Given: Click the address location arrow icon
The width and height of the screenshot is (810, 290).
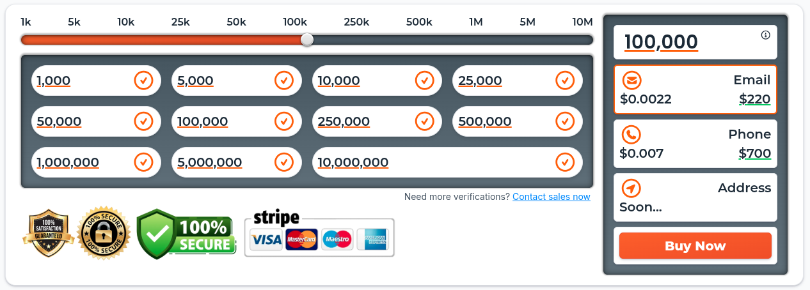Looking at the screenshot, I should point(631,188).
